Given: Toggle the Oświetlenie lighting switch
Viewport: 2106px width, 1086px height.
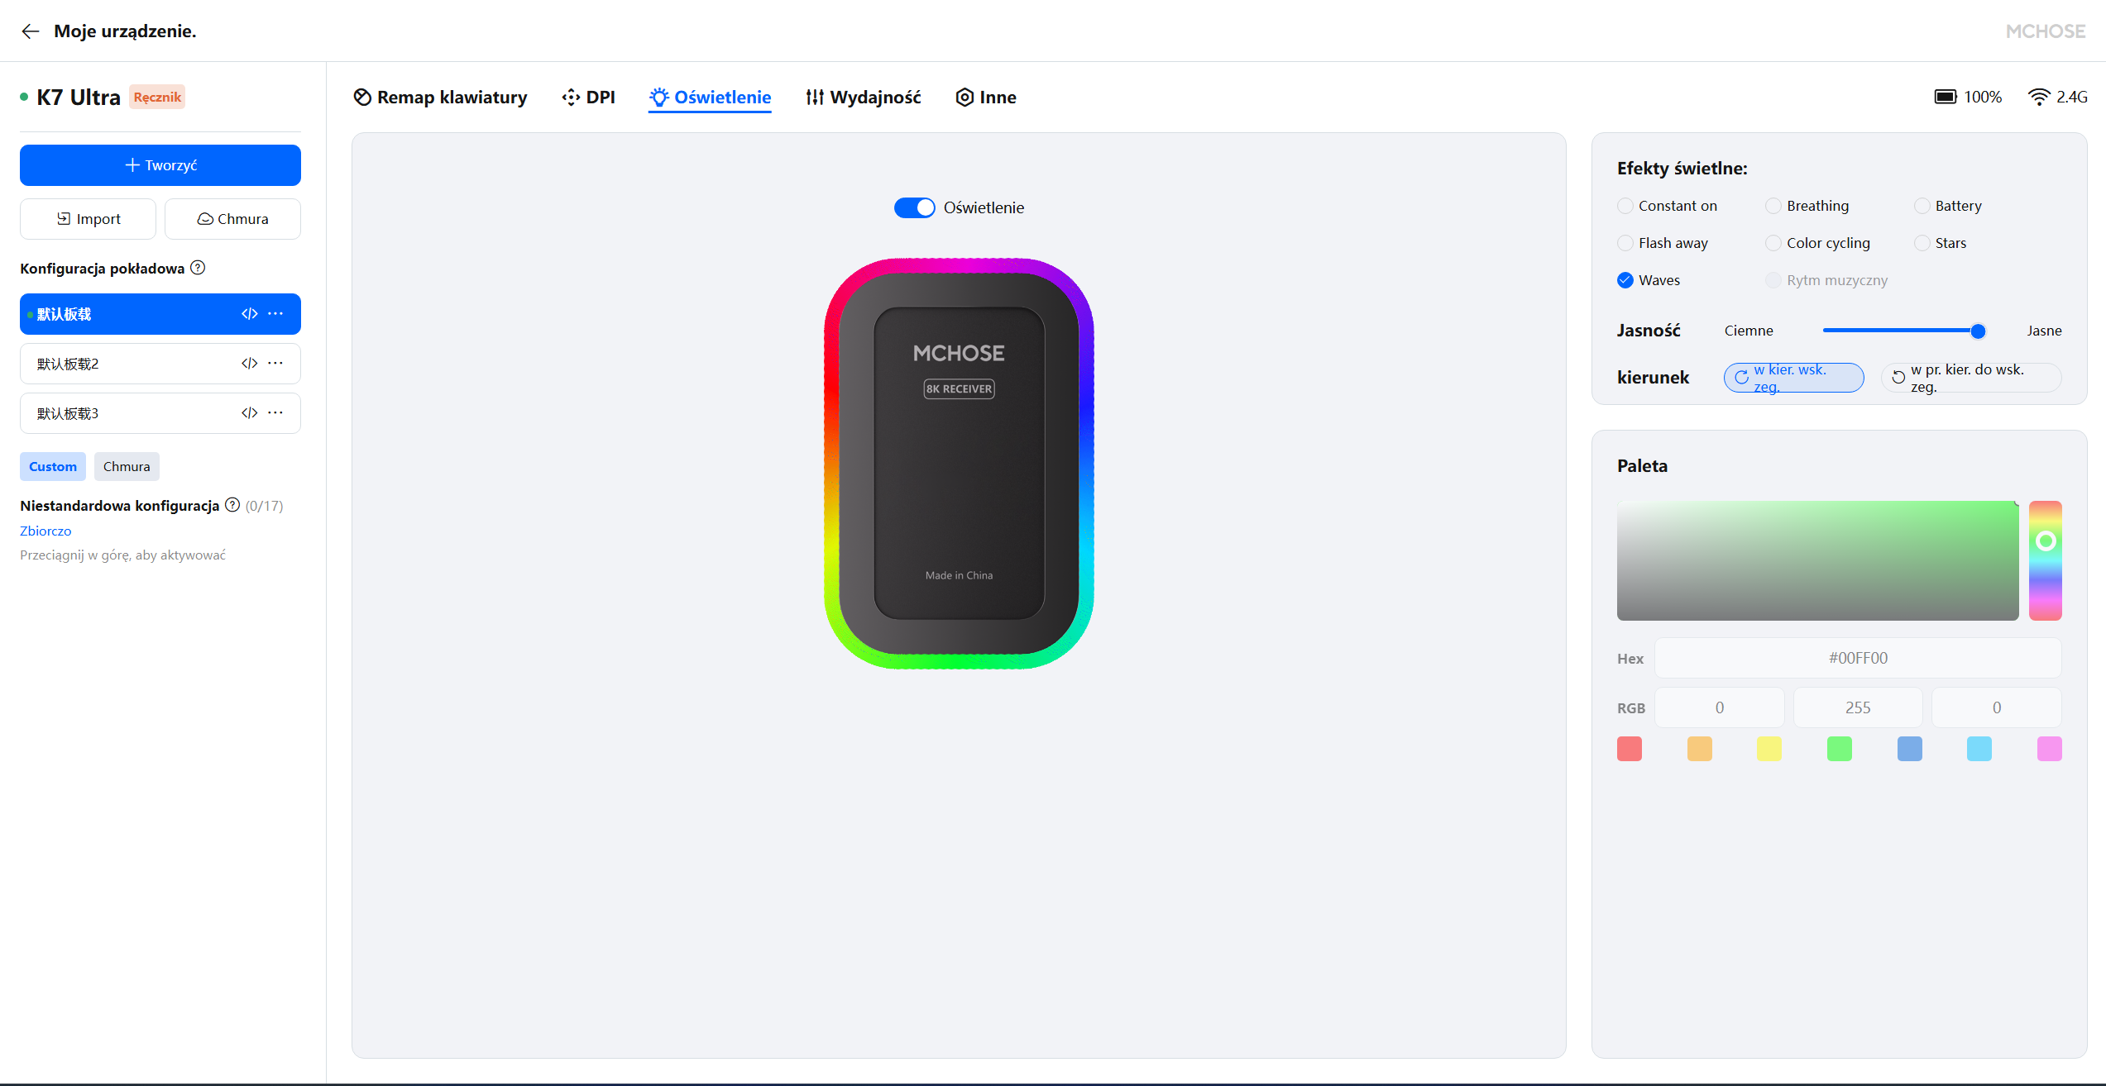Looking at the screenshot, I should tap(914, 207).
